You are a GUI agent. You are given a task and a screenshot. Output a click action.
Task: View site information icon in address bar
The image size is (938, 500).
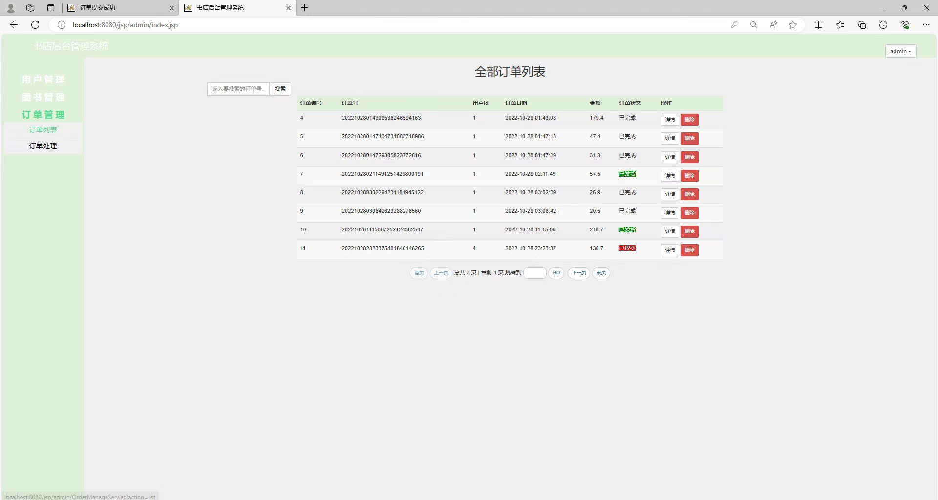click(62, 25)
